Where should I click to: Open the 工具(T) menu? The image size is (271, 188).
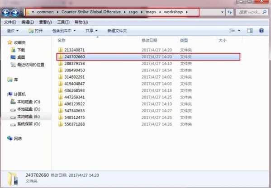(63, 22)
